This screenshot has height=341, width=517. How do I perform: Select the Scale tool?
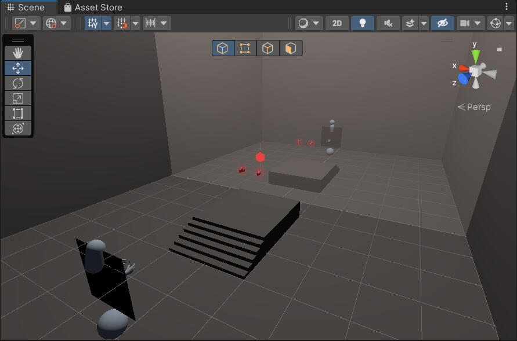tap(18, 98)
